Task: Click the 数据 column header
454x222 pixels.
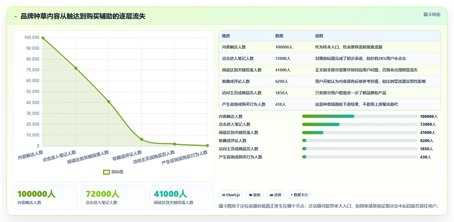Action: 279,36
